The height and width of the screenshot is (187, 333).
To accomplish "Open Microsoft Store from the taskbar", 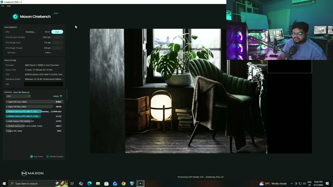I will coord(106,184).
